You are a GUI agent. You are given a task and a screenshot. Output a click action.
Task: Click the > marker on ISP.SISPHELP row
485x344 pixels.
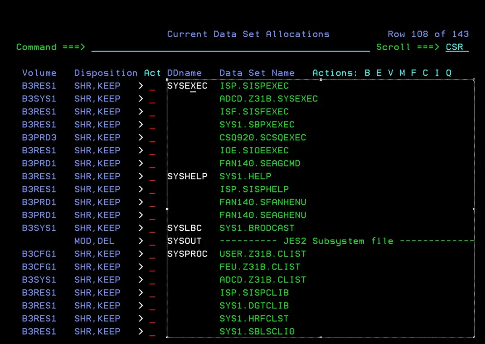click(141, 189)
